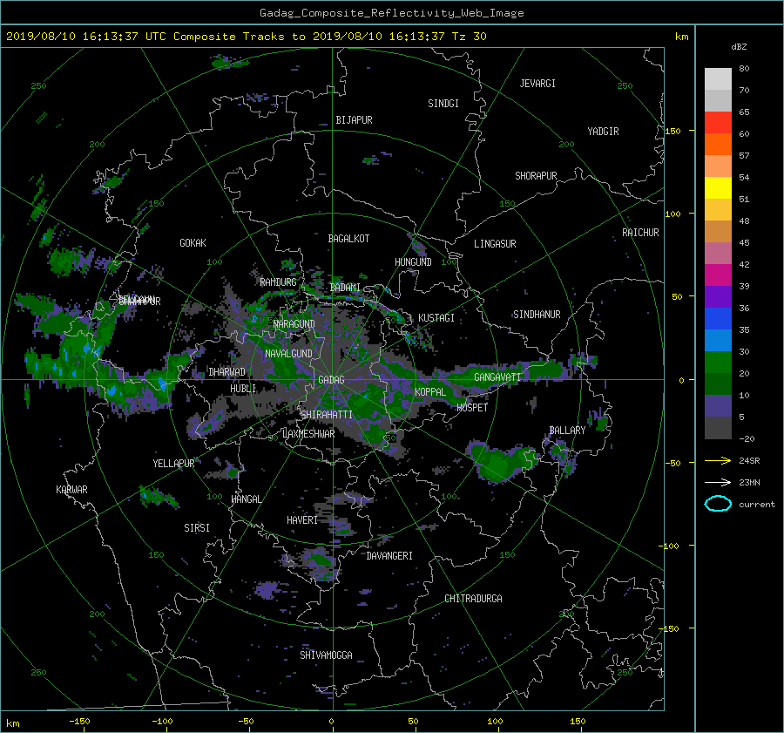Image resolution: width=784 pixels, height=733 pixels.
Task: Click the SHIRAHATTI city label
Action: [x=327, y=415]
